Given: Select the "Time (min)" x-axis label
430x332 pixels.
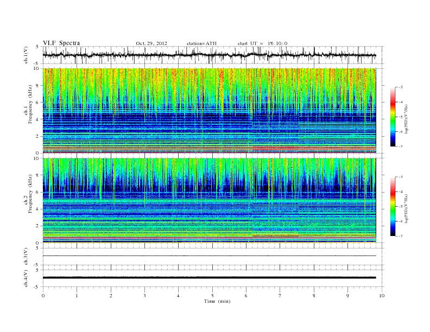Looking at the screenshot, I should point(217,301).
